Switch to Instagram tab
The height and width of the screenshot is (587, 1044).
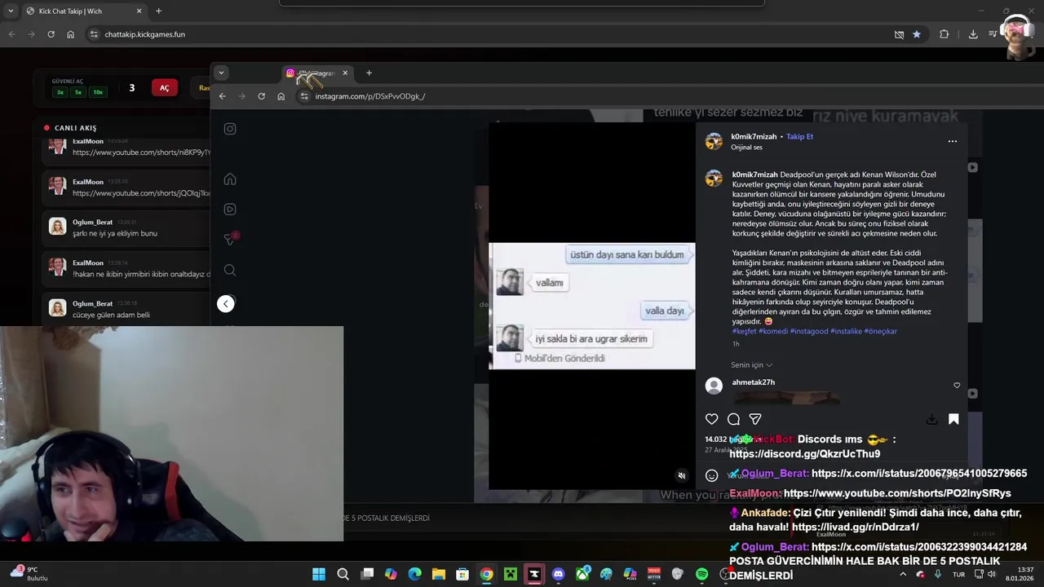pos(317,73)
